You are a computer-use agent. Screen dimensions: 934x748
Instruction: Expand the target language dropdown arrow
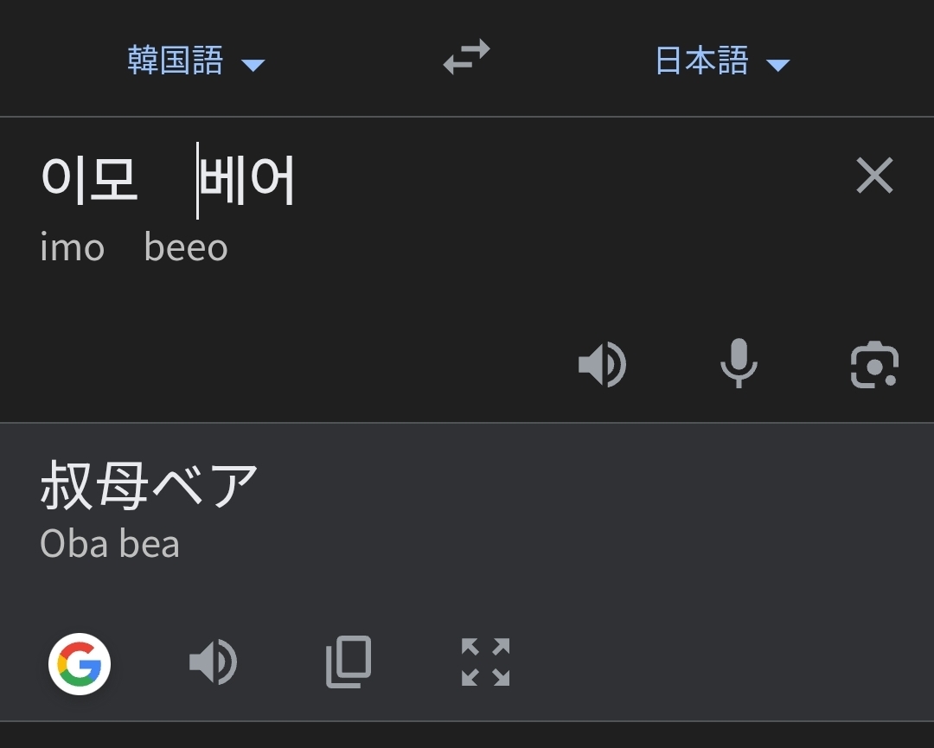click(778, 65)
